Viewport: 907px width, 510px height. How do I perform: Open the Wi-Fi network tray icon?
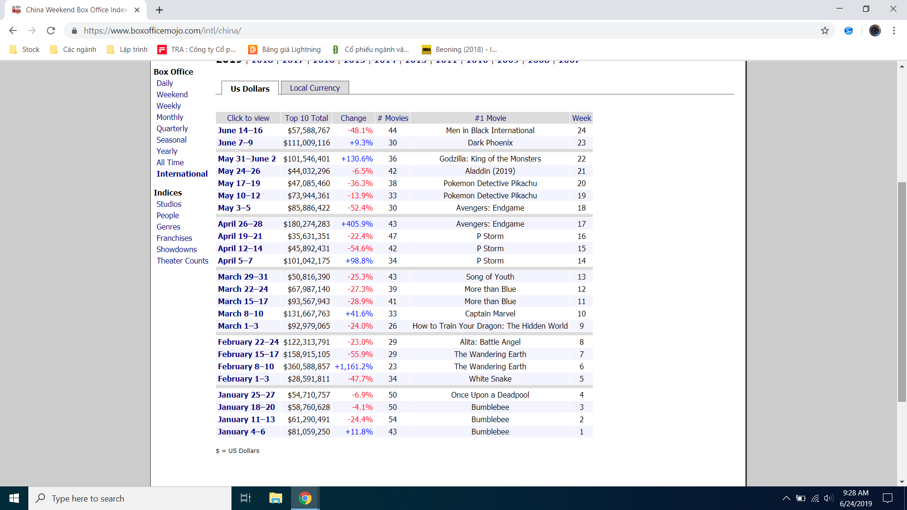coord(815,498)
